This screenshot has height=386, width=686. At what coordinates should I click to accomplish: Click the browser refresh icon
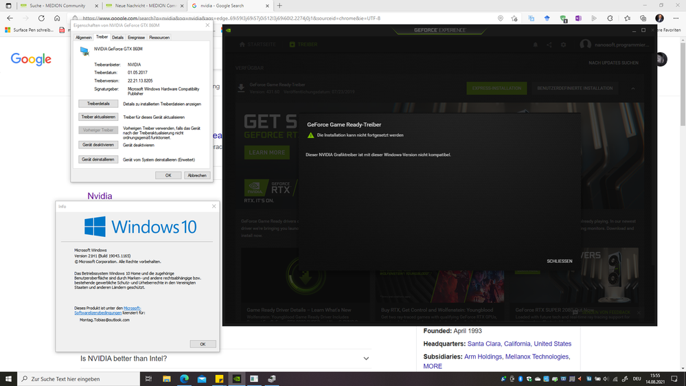42,18
